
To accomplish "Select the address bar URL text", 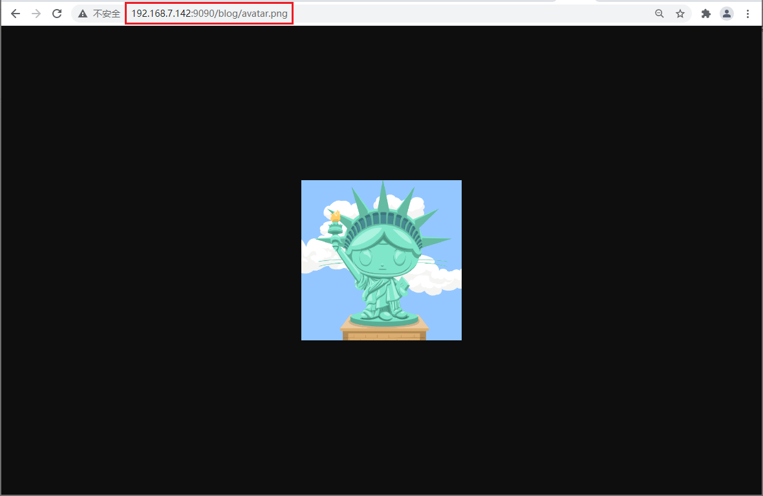I will 210,14.
